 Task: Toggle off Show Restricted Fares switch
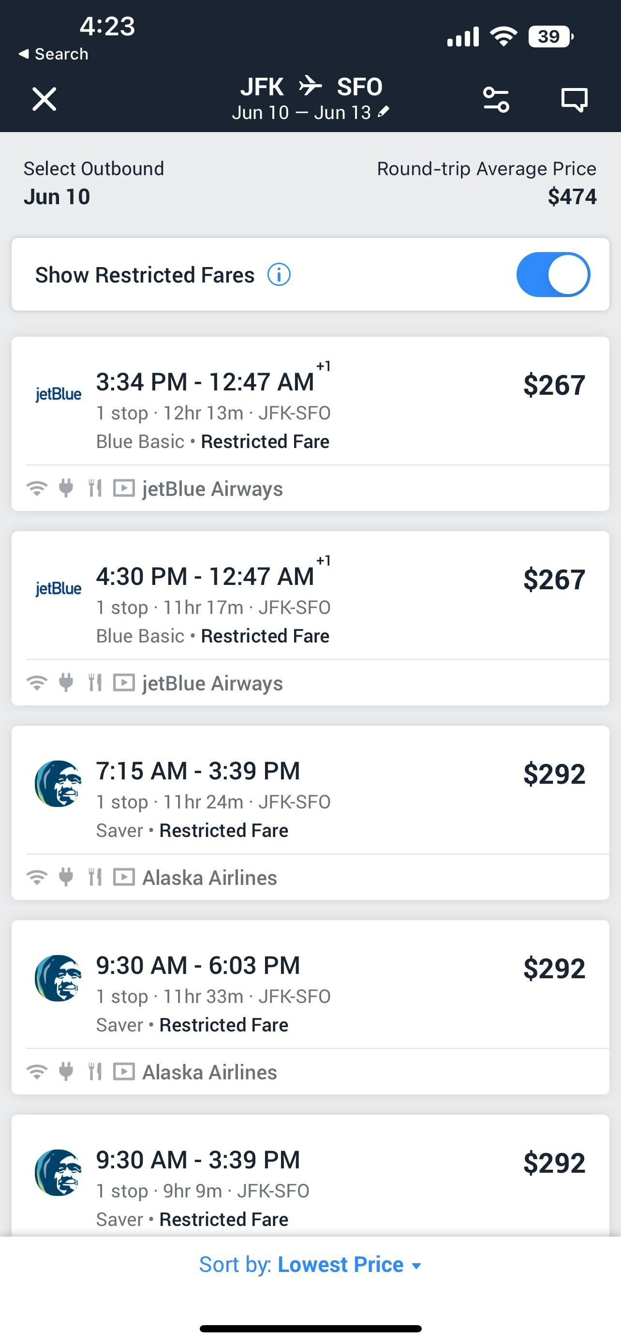[553, 274]
